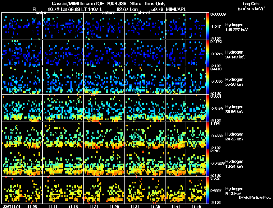Click the 0.6479 color scale value

coord(217,109)
